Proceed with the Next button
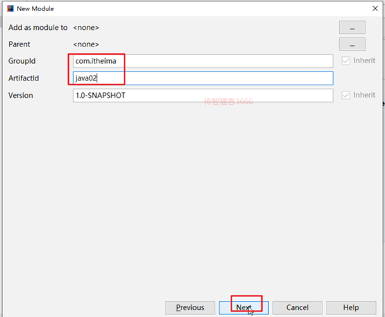Screen dimensions: 385x317 click(x=243, y=308)
